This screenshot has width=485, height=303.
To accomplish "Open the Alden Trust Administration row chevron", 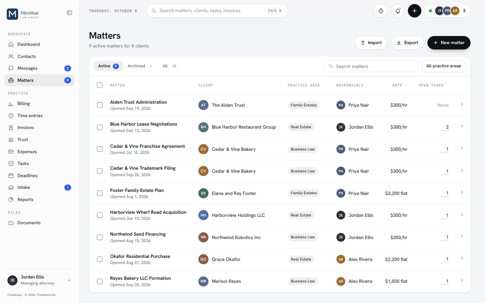I will (x=462, y=105).
